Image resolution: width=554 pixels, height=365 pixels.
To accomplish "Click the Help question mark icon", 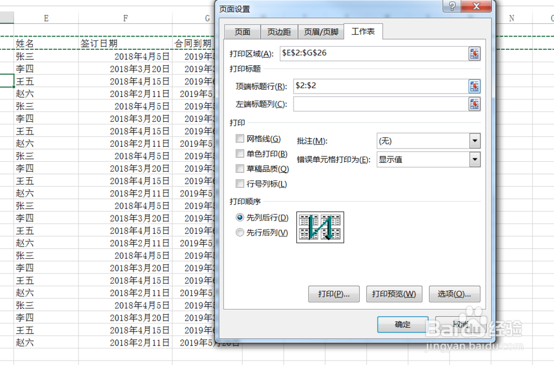I will [x=453, y=7].
